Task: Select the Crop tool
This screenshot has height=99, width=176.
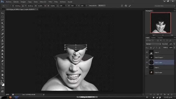Action: [2, 27]
